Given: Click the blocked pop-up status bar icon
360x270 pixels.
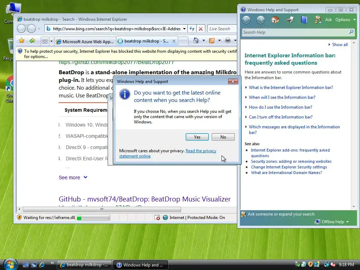Looking at the screenshot, I should pos(157,217).
